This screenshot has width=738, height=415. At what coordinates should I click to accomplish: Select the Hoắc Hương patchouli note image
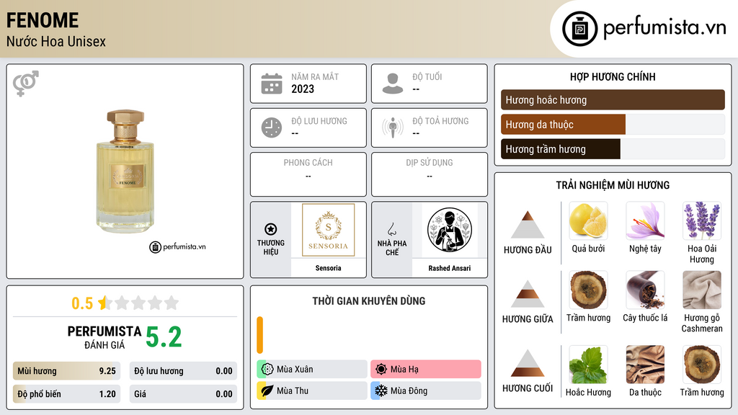(588, 365)
